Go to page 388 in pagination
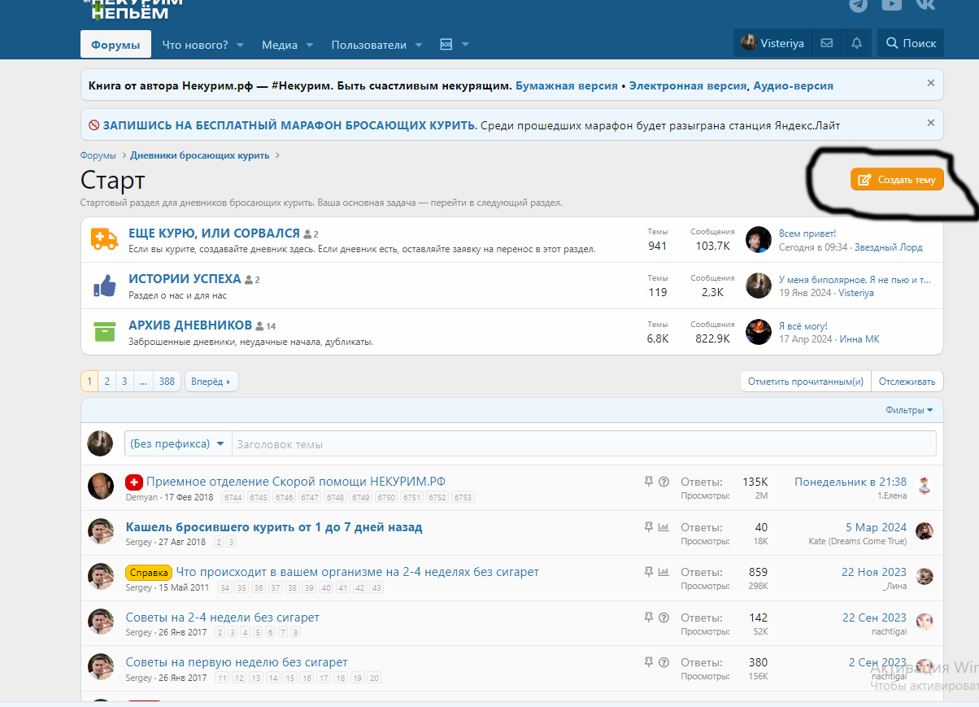The width and height of the screenshot is (979, 707). pos(167,382)
